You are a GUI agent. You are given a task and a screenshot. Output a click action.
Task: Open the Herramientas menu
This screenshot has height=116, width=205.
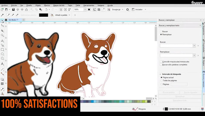click(89, 5)
